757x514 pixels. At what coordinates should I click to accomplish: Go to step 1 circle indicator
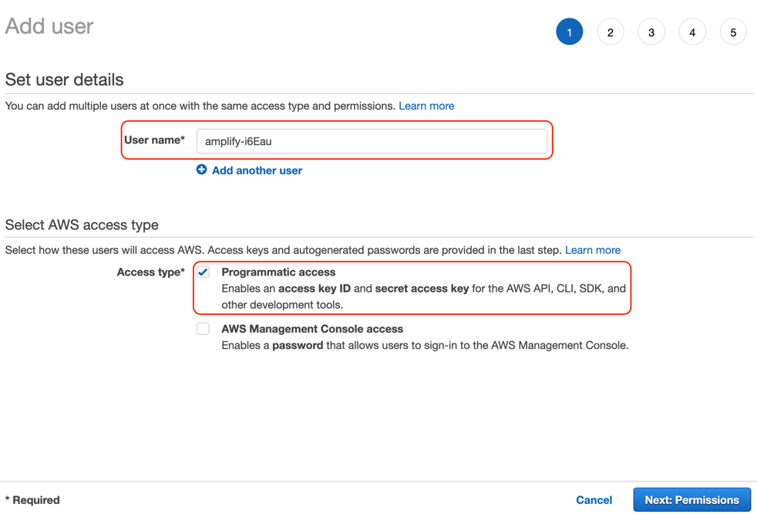[x=569, y=32]
